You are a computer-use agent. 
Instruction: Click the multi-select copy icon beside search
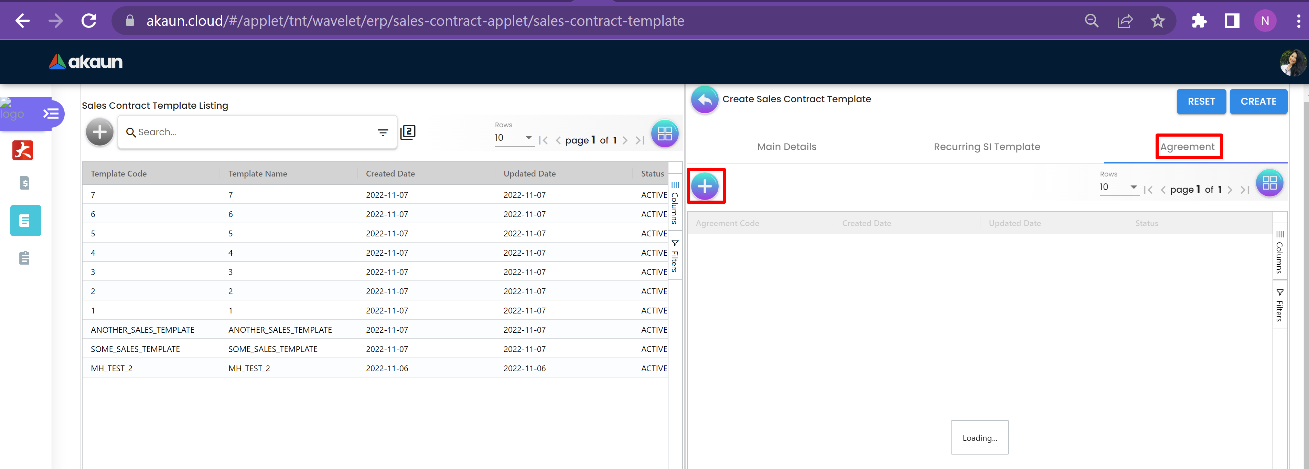[408, 132]
